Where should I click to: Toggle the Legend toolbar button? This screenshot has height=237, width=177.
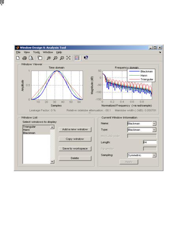77,58
